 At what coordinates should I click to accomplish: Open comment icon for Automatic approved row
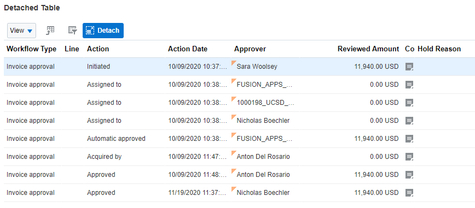coord(409,139)
